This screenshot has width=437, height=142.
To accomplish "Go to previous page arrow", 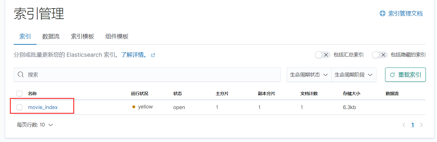I will pos(404,125).
